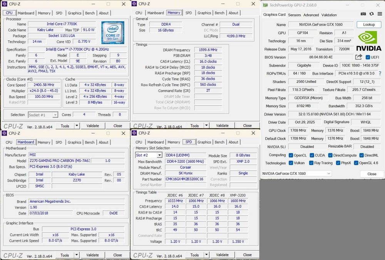385x260 pixels.
Task: Click Validate in the CPU-tab CPU-Z window
Action: tap(92, 126)
